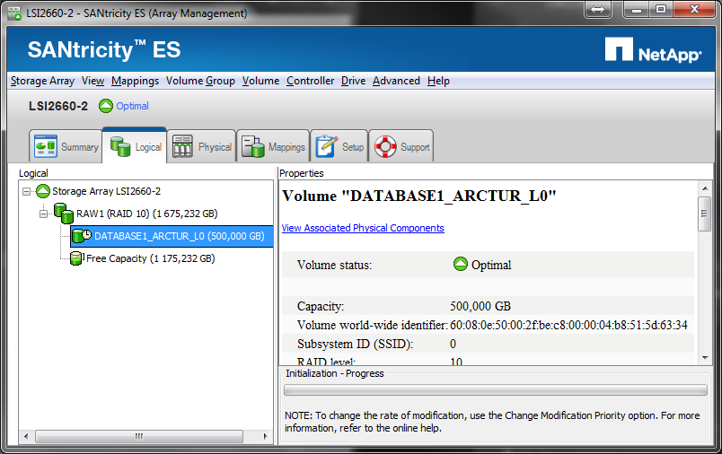Viewport: 722px width, 454px height.
Task: Click the Summary tab chart icon
Action: pos(46,147)
